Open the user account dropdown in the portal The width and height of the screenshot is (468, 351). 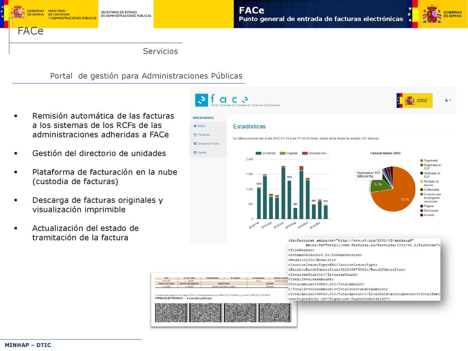[448, 100]
